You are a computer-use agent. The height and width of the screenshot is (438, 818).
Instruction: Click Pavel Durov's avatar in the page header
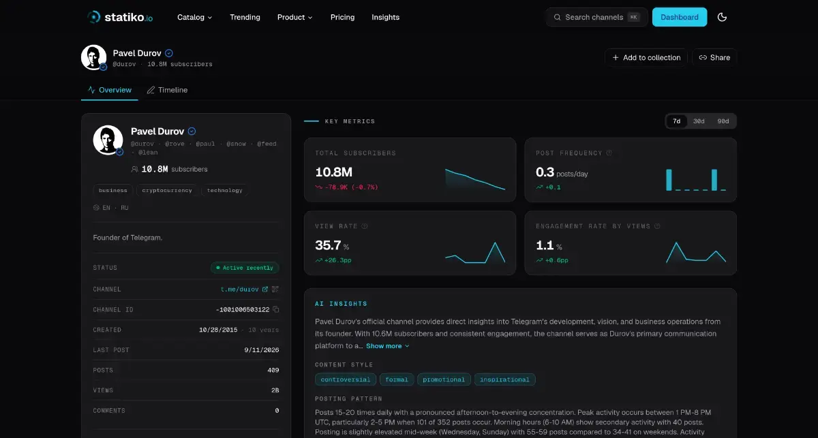click(94, 58)
